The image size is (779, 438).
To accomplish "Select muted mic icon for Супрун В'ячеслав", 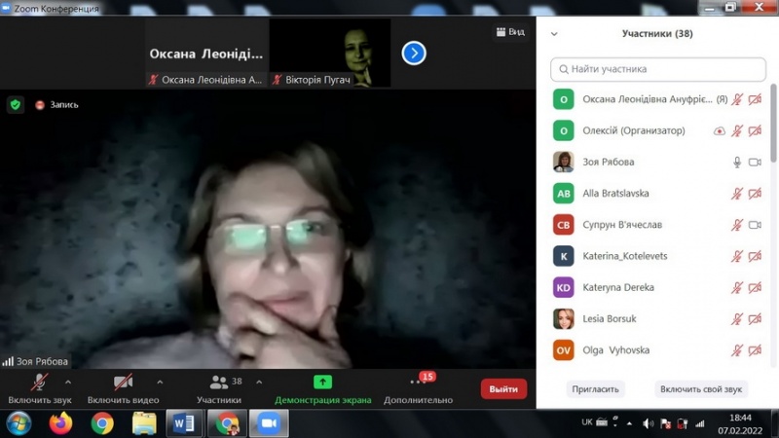I will click(x=737, y=225).
